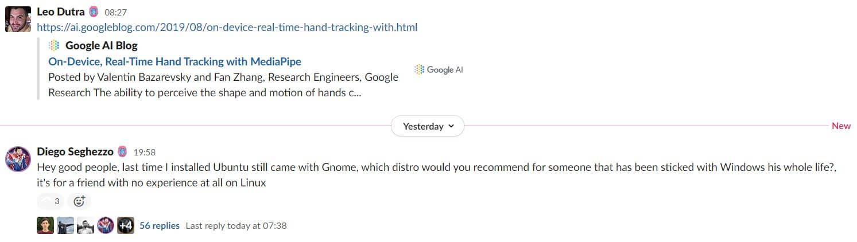This screenshot has height=242, width=857.
Task: Click the +4 more repliers avatar
Action: [x=126, y=225]
